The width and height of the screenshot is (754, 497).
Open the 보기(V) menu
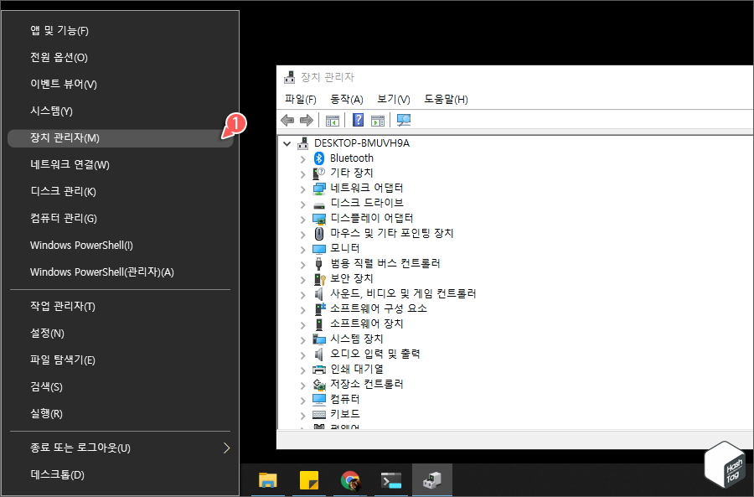click(394, 99)
